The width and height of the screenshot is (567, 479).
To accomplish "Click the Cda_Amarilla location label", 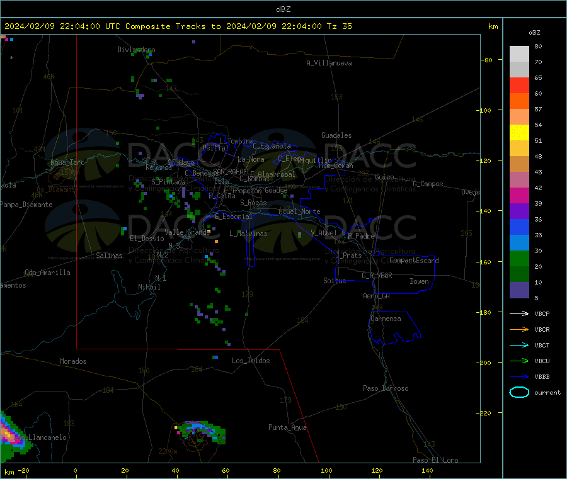I will [47, 273].
